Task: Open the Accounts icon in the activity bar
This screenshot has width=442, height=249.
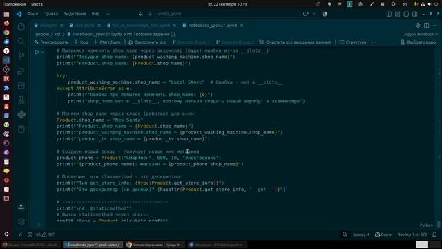Action: coord(21,207)
